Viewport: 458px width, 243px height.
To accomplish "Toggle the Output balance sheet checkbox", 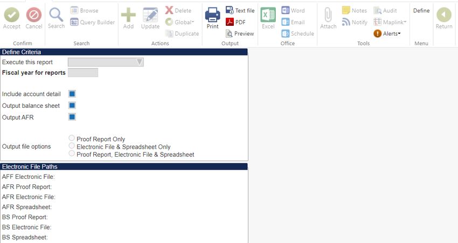I will pyautogui.click(x=72, y=106).
